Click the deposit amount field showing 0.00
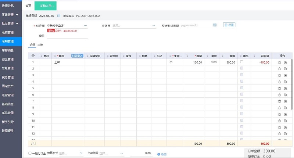 141,153
